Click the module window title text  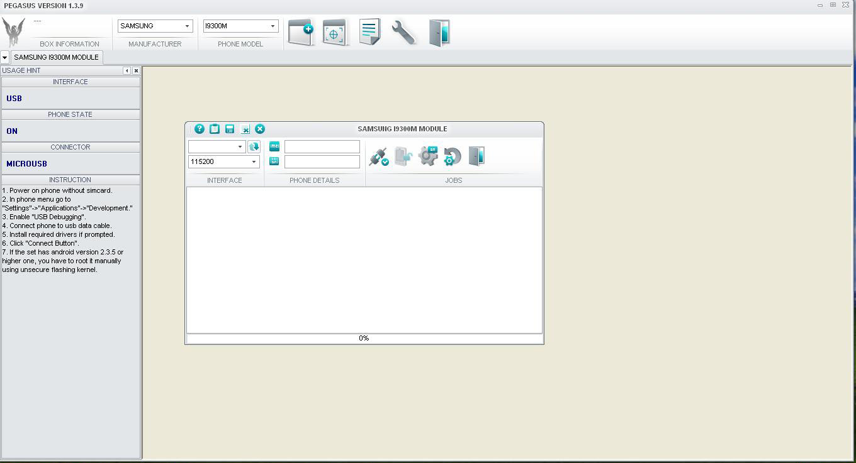(402, 129)
